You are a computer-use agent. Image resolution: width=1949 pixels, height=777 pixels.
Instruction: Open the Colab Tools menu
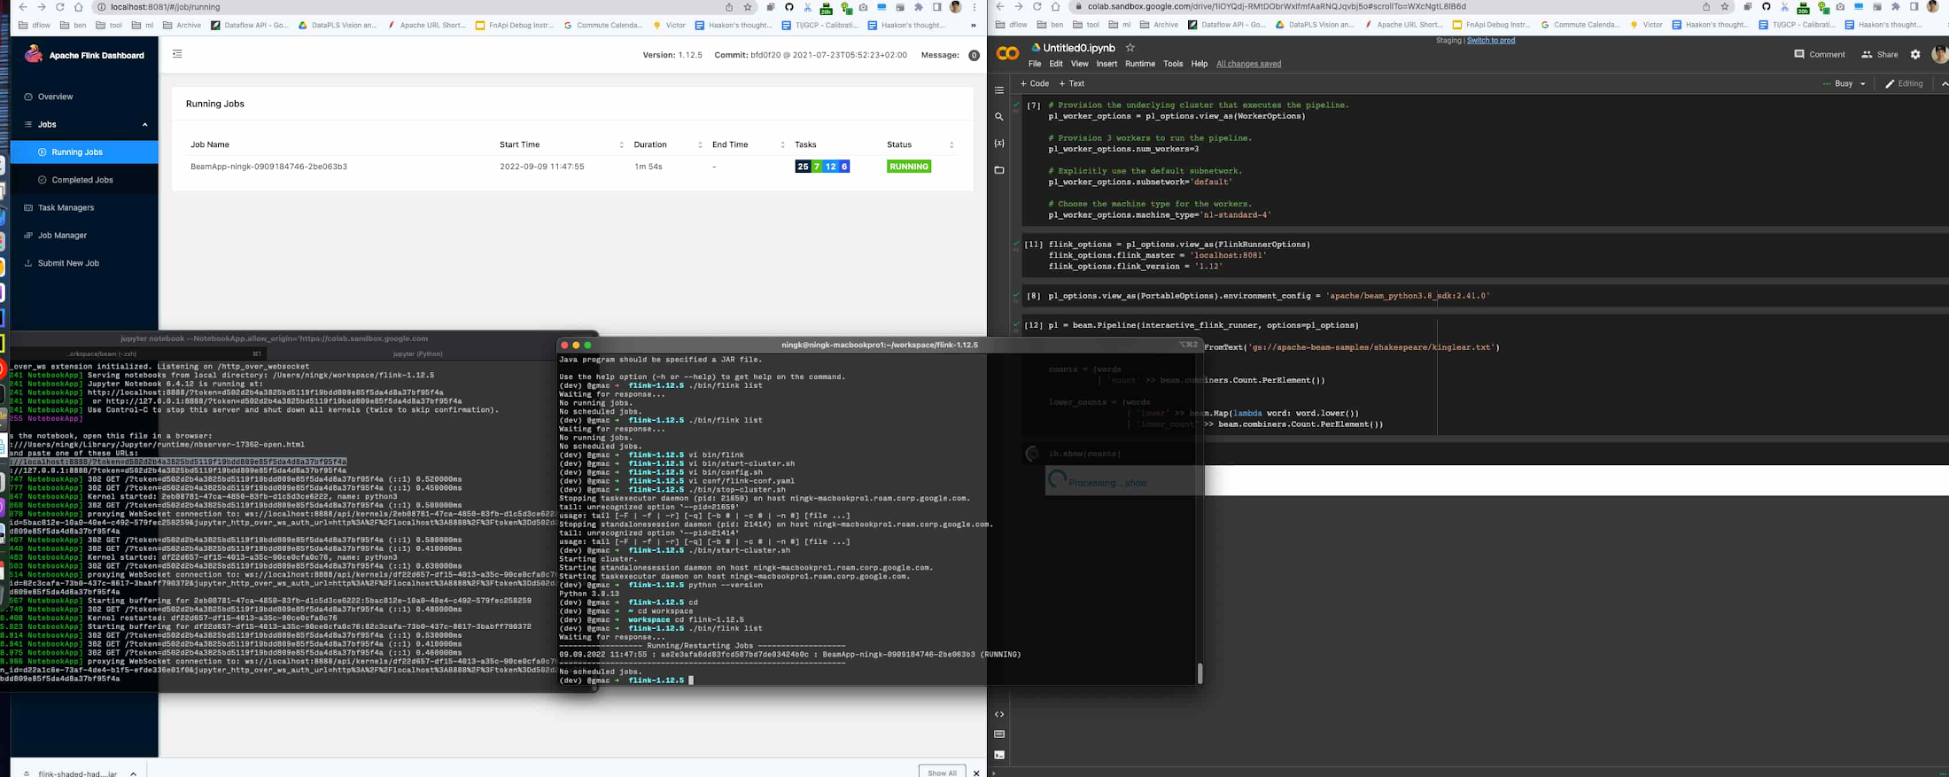pos(1173,64)
